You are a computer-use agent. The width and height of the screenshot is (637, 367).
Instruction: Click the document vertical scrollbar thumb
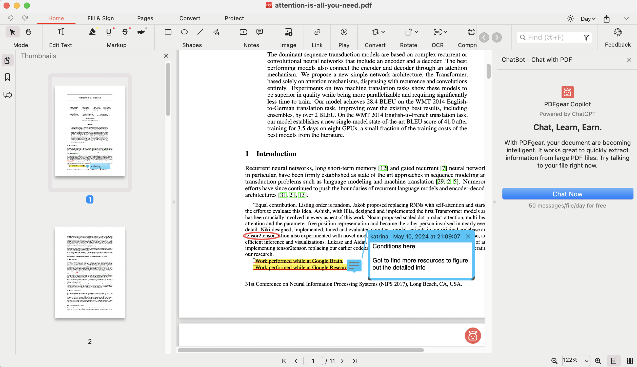point(488,71)
